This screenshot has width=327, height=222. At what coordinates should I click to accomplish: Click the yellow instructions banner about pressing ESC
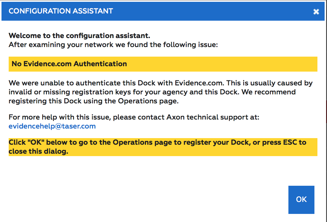(x=163, y=147)
